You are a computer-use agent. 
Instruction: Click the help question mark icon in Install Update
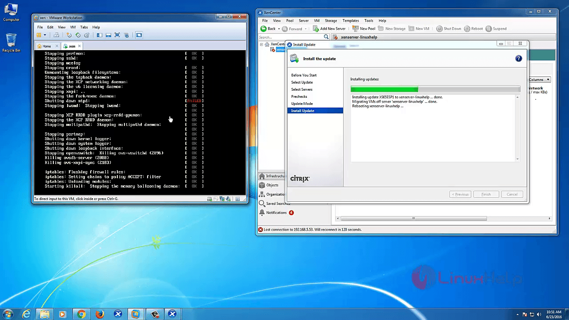click(x=518, y=59)
